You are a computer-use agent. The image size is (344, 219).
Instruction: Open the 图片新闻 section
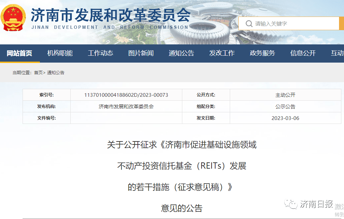pos(141,53)
